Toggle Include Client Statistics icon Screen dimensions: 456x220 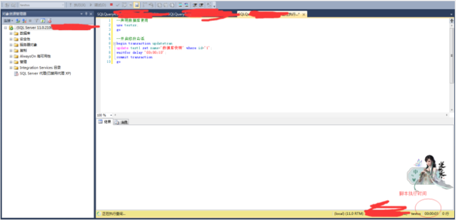(x=151, y=5)
